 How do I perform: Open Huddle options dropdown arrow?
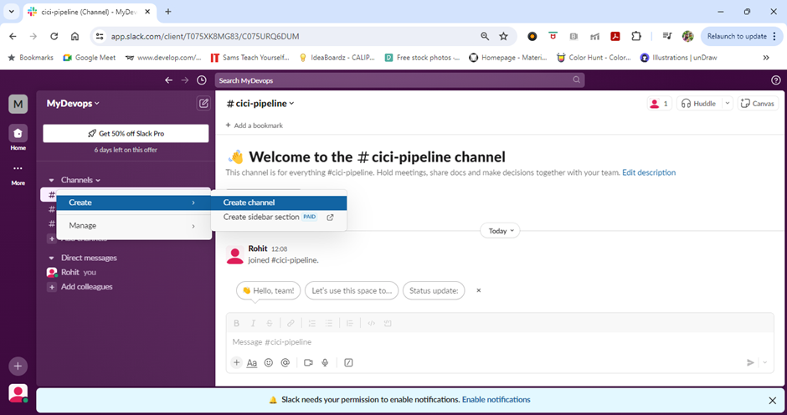point(727,104)
